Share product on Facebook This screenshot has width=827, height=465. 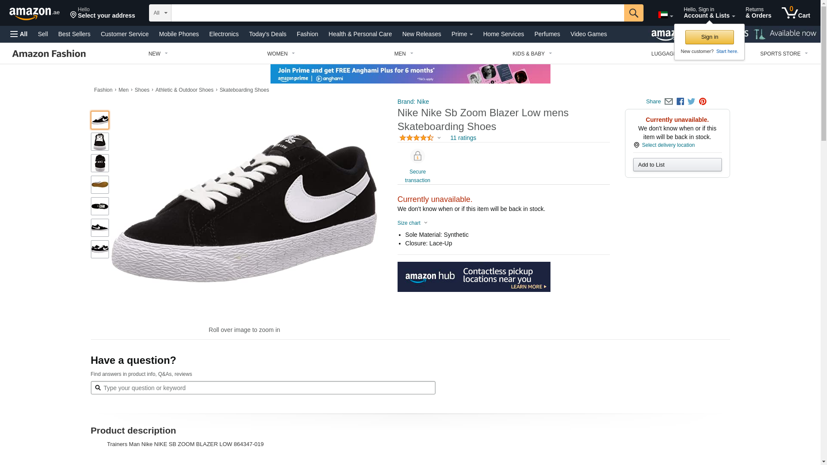coord(680,102)
